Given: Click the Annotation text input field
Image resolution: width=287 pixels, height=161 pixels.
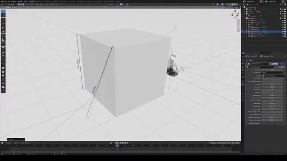Looking at the screenshot, I should tap(272, 72).
